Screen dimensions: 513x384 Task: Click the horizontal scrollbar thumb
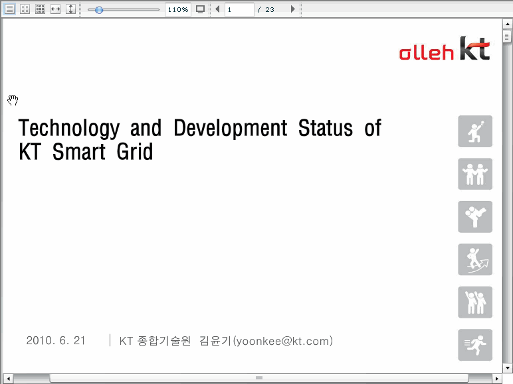click(258, 378)
